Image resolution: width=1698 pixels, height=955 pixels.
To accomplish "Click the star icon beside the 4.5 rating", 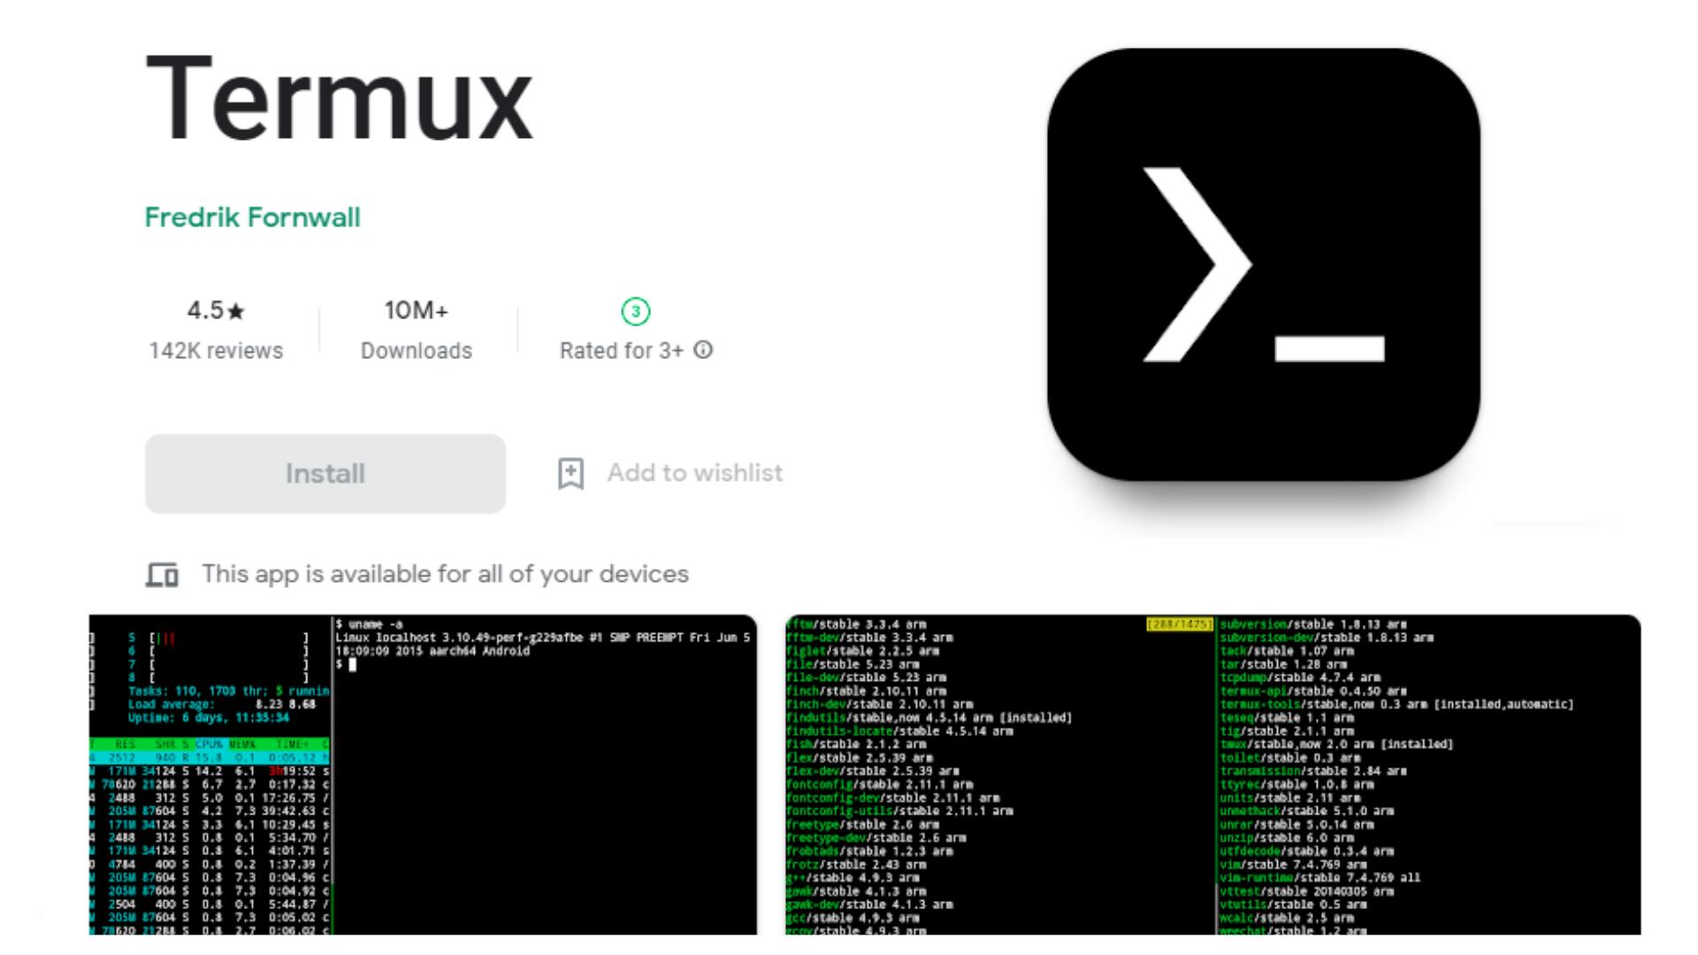I will point(236,311).
